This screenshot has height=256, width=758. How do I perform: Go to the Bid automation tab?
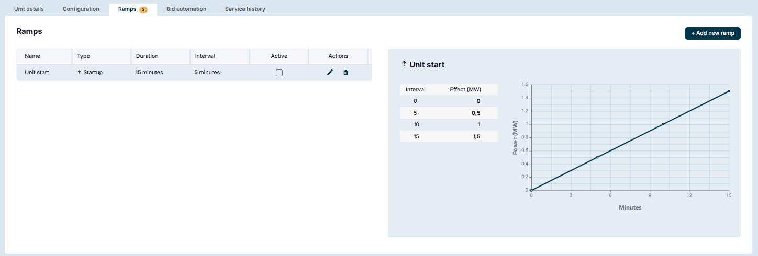pos(186,9)
